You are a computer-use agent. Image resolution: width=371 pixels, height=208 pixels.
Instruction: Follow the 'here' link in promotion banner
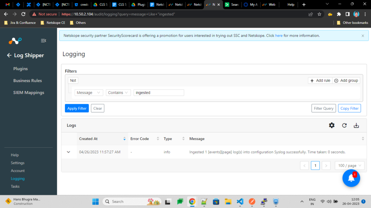[x=279, y=36]
